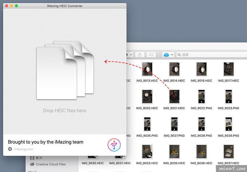
Task: Click the file name IMG_9035.HEIC
Action: click(x=174, y=163)
